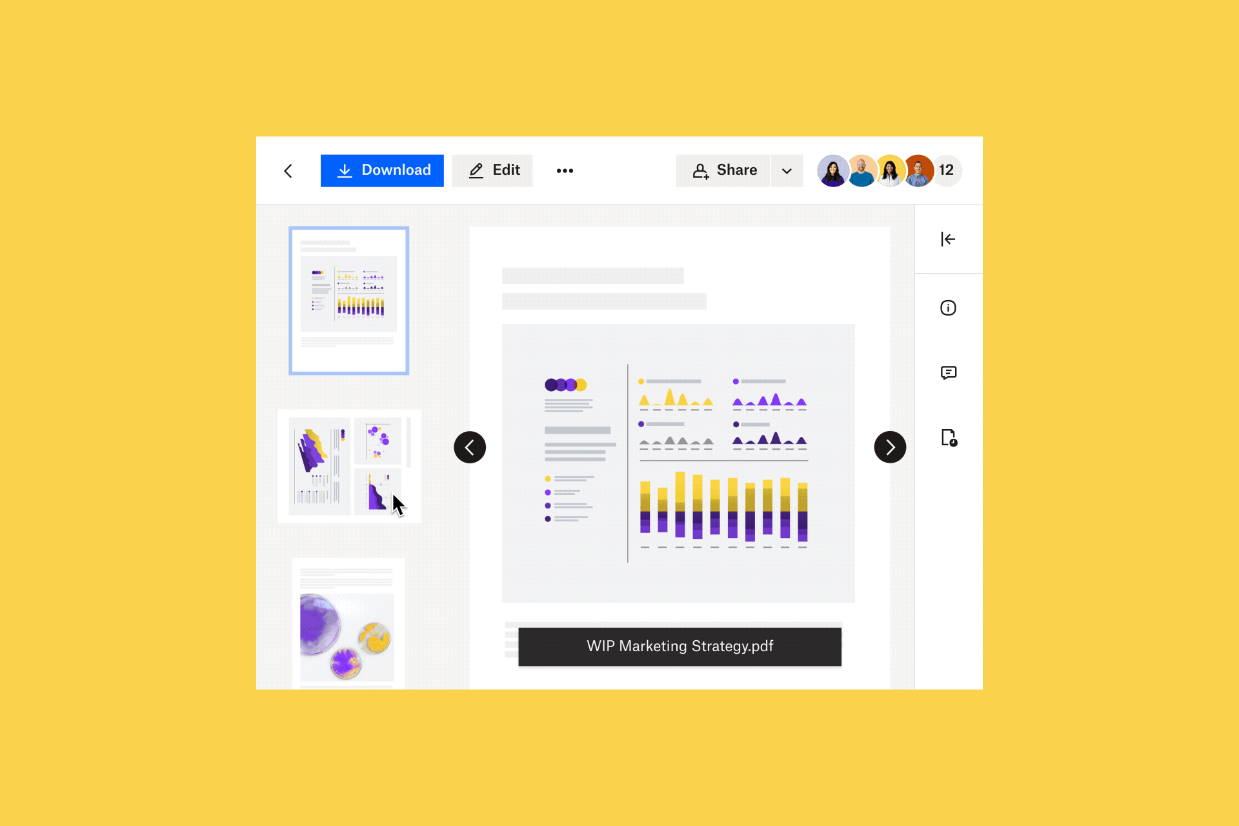The height and width of the screenshot is (826, 1239).
Task: Click the file protection lock icon
Action: 948,437
